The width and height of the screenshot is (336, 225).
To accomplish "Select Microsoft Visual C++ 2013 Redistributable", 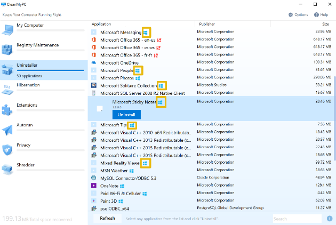I will [x=211, y=140].
